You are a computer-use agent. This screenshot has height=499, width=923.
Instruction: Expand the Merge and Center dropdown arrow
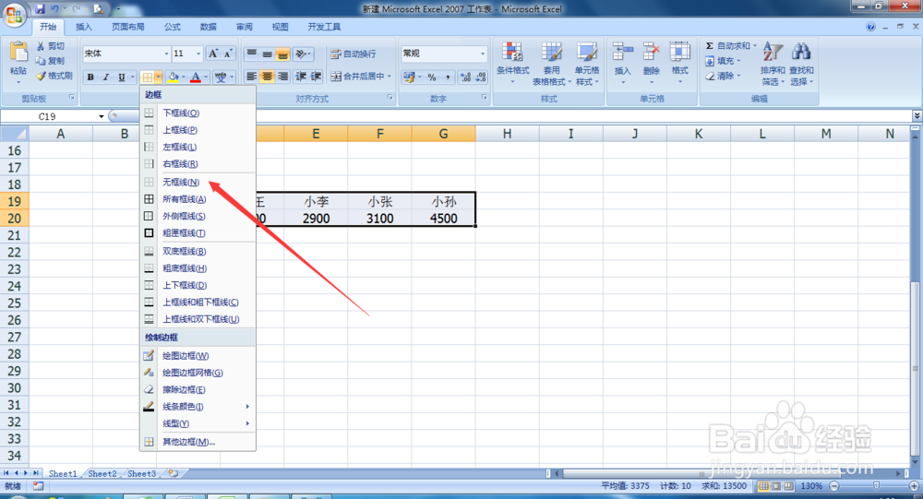(x=390, y=77)
